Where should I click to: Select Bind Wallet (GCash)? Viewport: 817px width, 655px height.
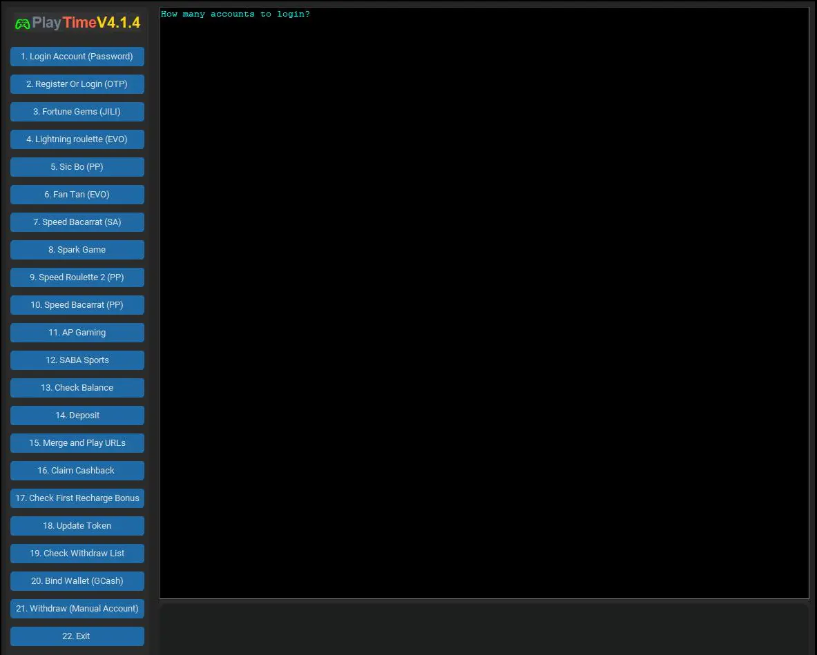click(77, 581)
